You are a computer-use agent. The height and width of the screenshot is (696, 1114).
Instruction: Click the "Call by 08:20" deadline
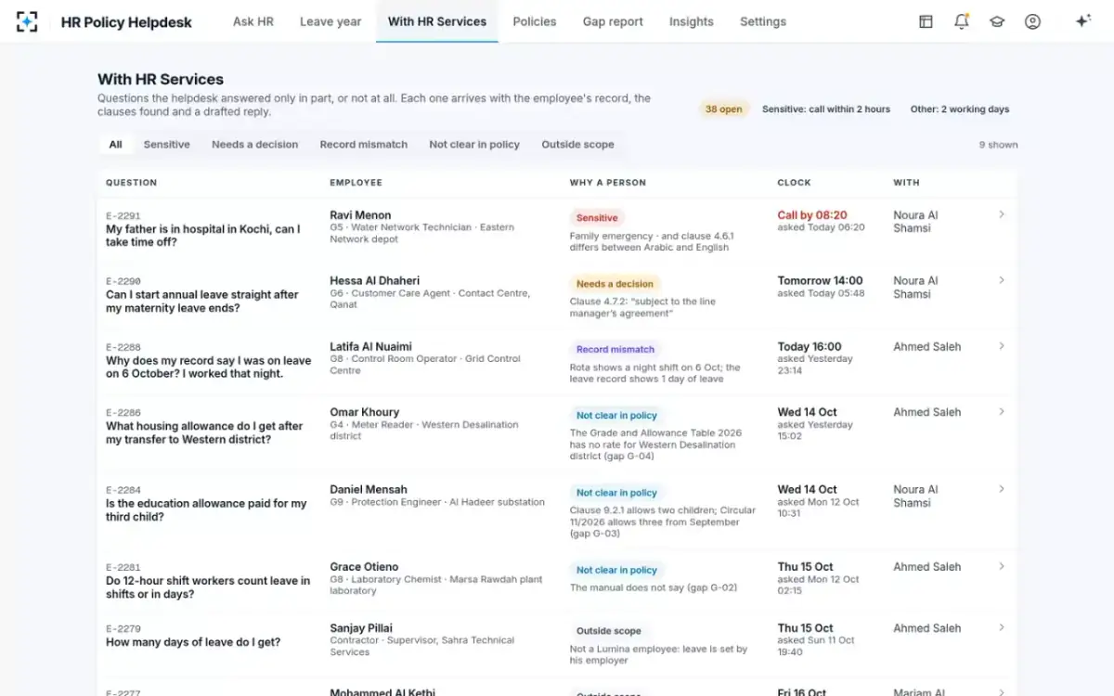[x=812, y=215]
